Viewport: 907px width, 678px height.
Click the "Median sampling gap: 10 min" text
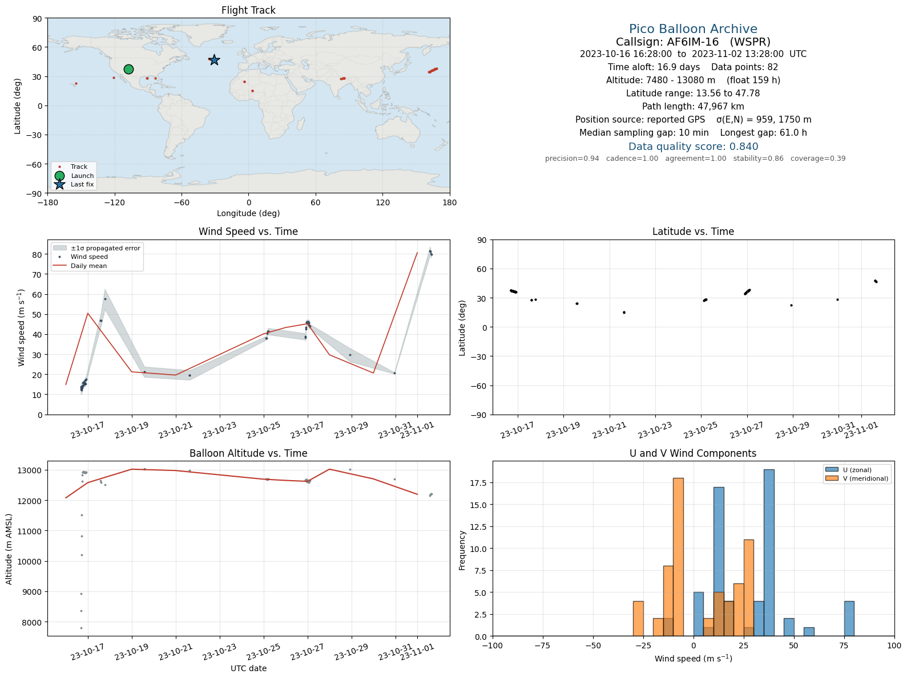click(644, 133)
